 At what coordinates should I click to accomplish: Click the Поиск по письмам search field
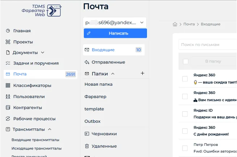coord(207,45)
